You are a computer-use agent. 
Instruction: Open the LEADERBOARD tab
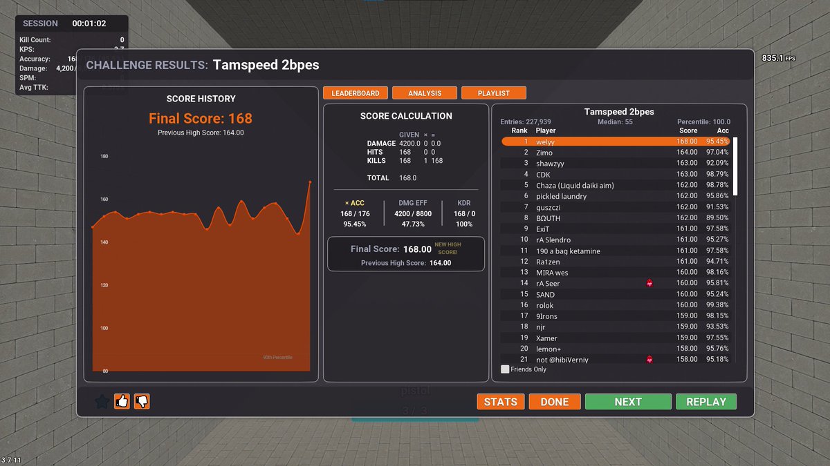pyautogui.click(x=356, y=93)
